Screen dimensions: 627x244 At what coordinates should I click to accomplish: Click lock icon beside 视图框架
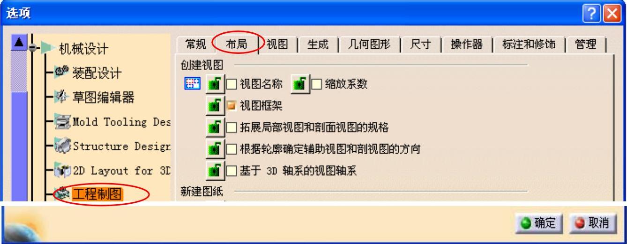pos(215,106)
